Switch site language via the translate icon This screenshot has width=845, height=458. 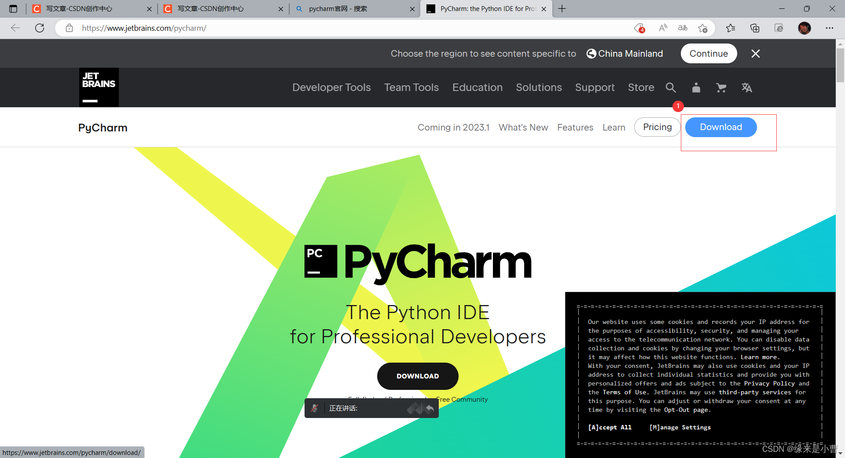[x=747, y=87]
